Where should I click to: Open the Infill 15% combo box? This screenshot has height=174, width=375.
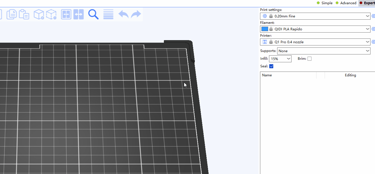280,59
